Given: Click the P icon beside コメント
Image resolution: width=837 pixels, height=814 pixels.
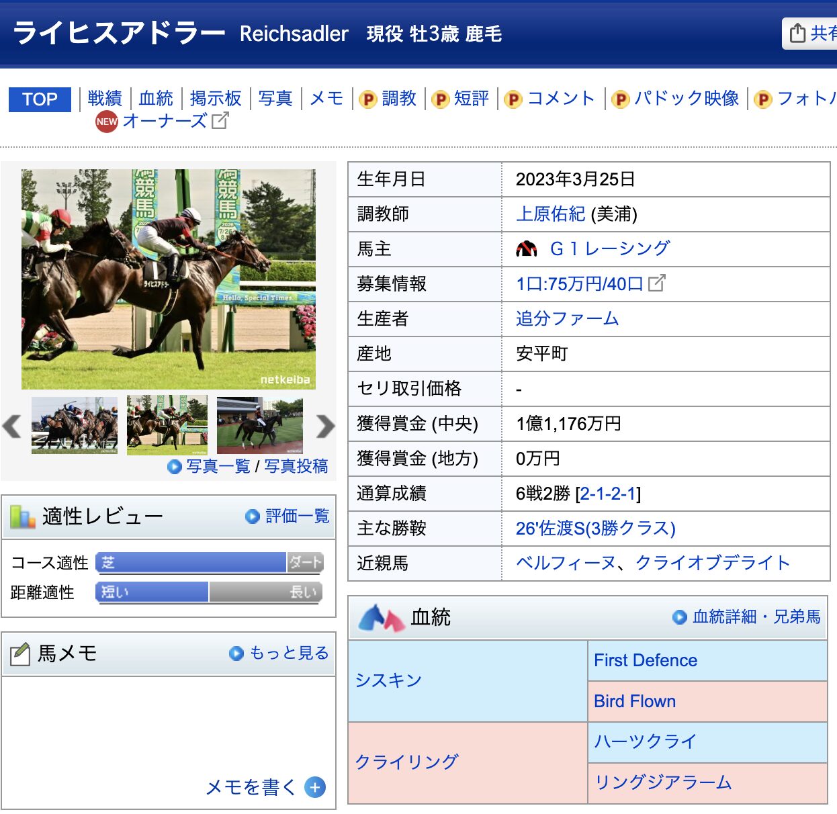Looking at the screenshot, I should [513, 99].
